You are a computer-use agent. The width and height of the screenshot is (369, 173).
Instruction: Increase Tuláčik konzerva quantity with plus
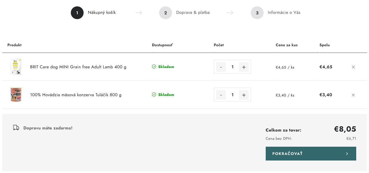[x=244, y=95]
